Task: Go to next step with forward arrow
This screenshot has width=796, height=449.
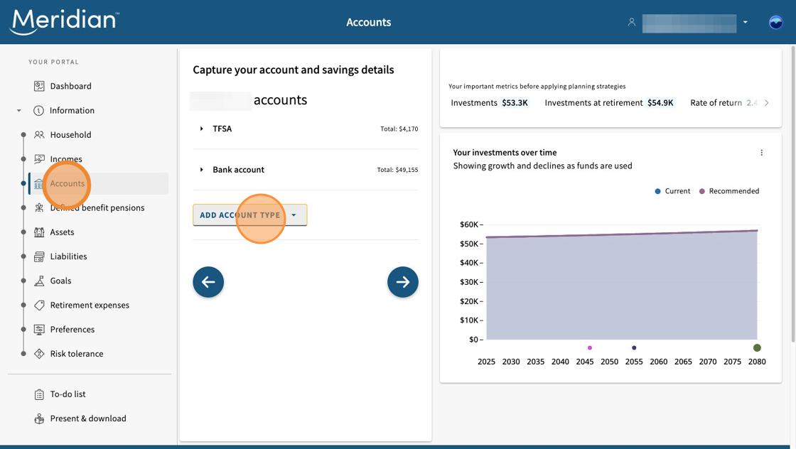Action: pos(403,282)
